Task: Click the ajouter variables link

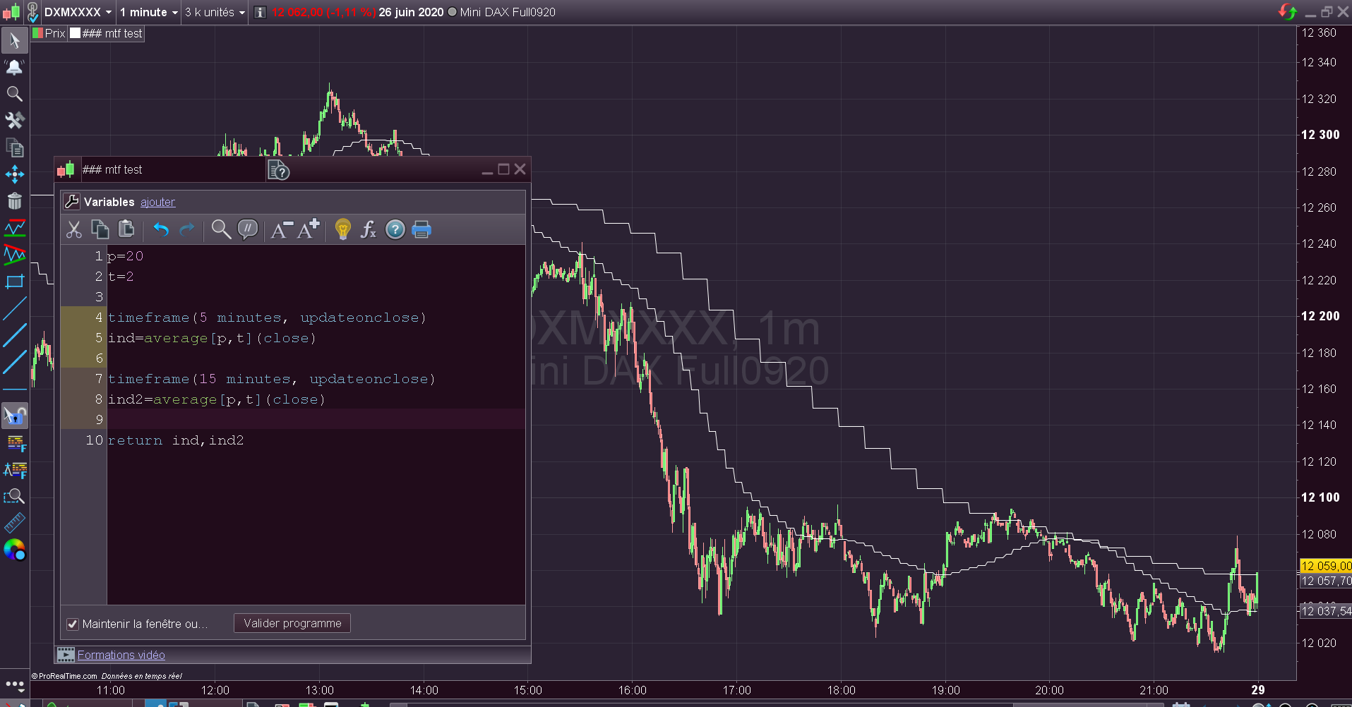Action: [x=157, y=202]
